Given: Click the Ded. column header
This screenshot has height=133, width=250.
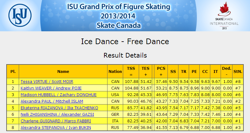Looking at the screenshot, I should 227,71.
